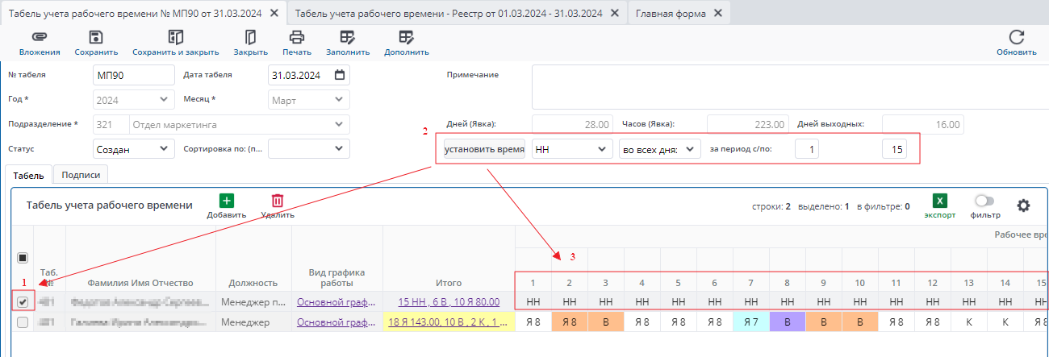
Task: Click the green Добавить plus icon
Action: (x=226, y=201)
